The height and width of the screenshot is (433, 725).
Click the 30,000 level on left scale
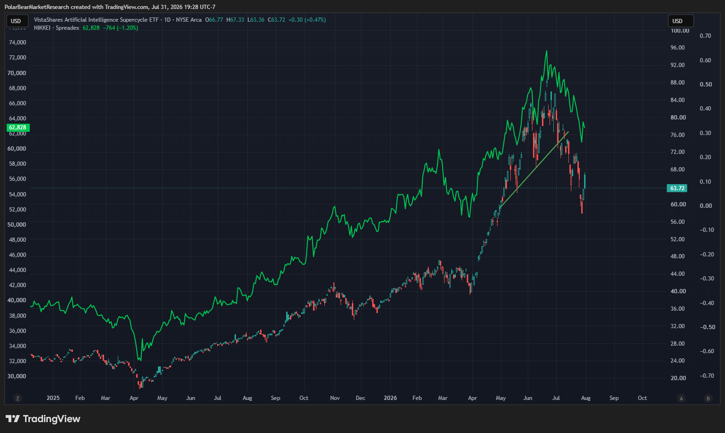17,376
